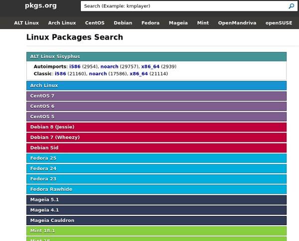299x241 pixels.
Task: Expand the Fedora 25 section bar
Action: point(156,158)
